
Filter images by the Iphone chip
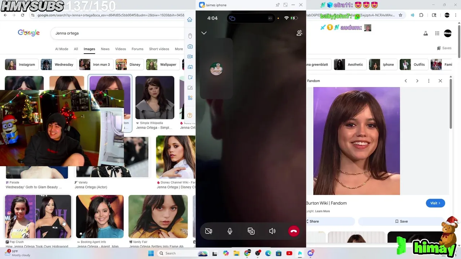pos(383,64)
